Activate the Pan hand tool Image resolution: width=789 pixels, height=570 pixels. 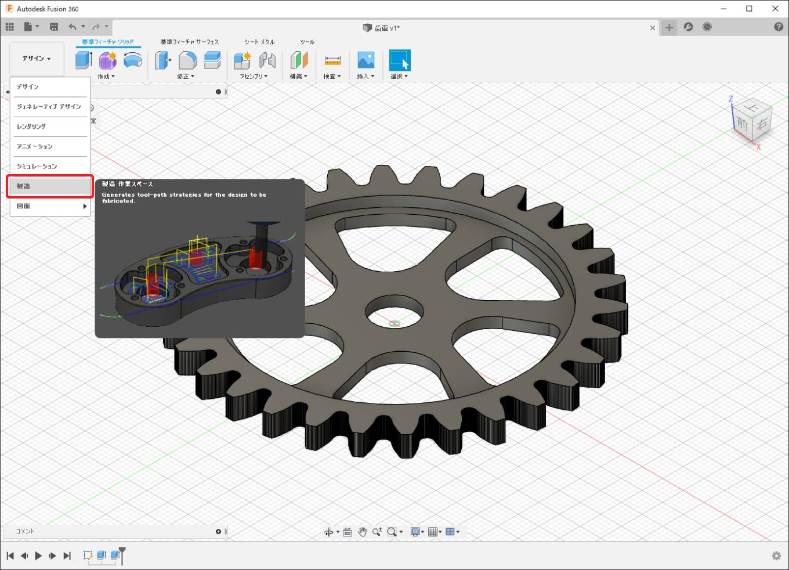coord(363,532)
